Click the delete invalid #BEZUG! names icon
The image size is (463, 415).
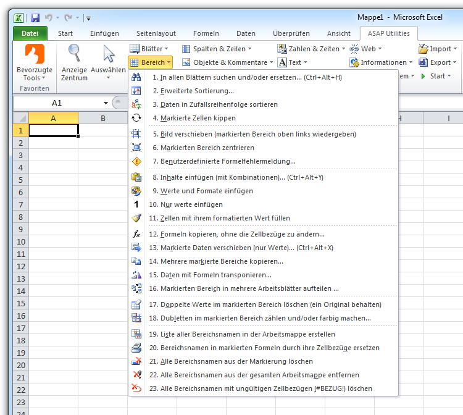click(136, 388)
